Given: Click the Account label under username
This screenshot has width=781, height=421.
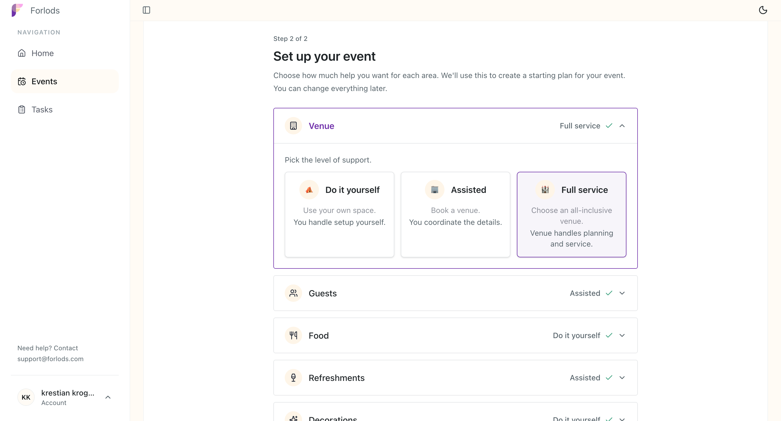Looking at the screenshot, I should click(54, 403).
